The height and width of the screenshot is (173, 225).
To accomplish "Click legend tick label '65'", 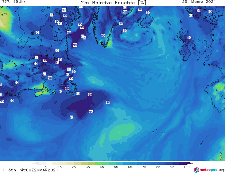I will click(130, 167).
